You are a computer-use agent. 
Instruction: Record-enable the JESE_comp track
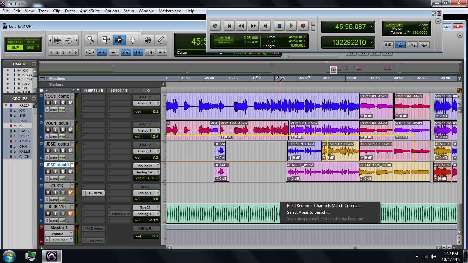(x=48, y=151)
